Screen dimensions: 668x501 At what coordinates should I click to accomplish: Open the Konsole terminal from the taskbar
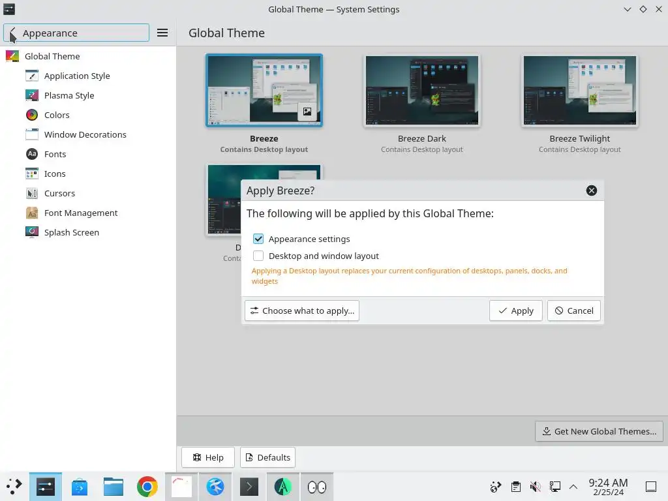point(249,487)
